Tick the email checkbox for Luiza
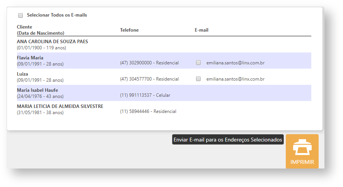 pyautogui.click(x=198, y=79)
